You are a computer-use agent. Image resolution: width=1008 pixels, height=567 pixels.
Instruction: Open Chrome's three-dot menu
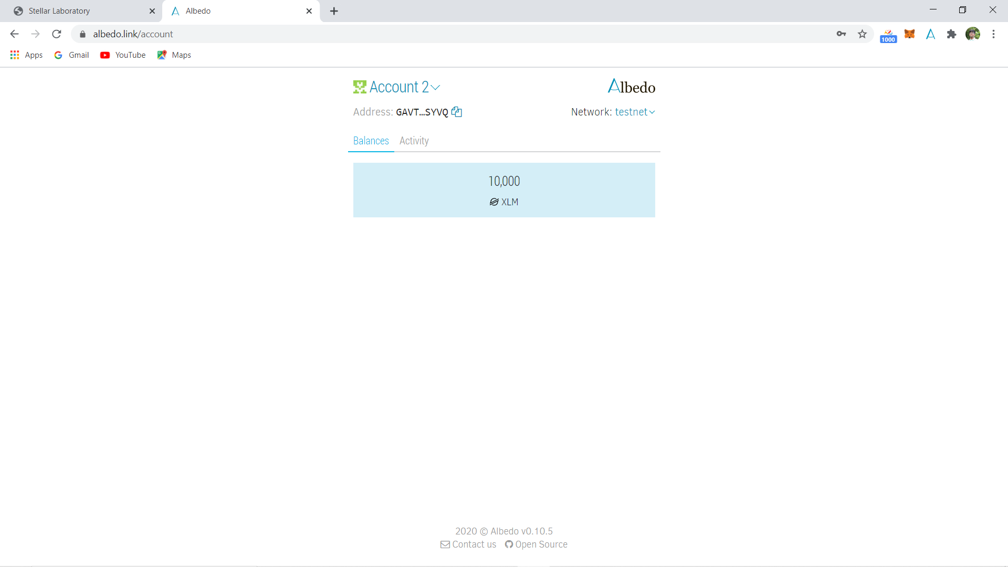[993, 34]
